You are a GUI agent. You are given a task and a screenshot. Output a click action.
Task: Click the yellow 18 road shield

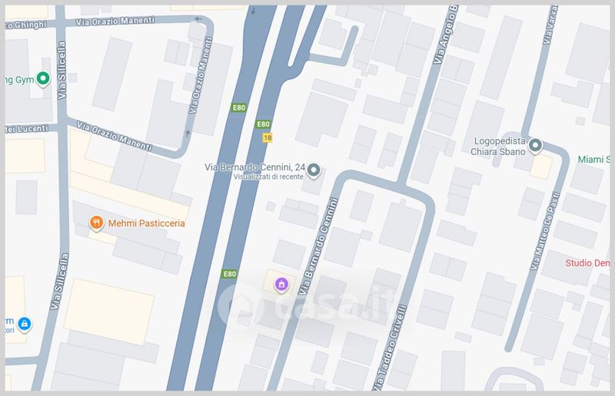click(x=268, y=137)
